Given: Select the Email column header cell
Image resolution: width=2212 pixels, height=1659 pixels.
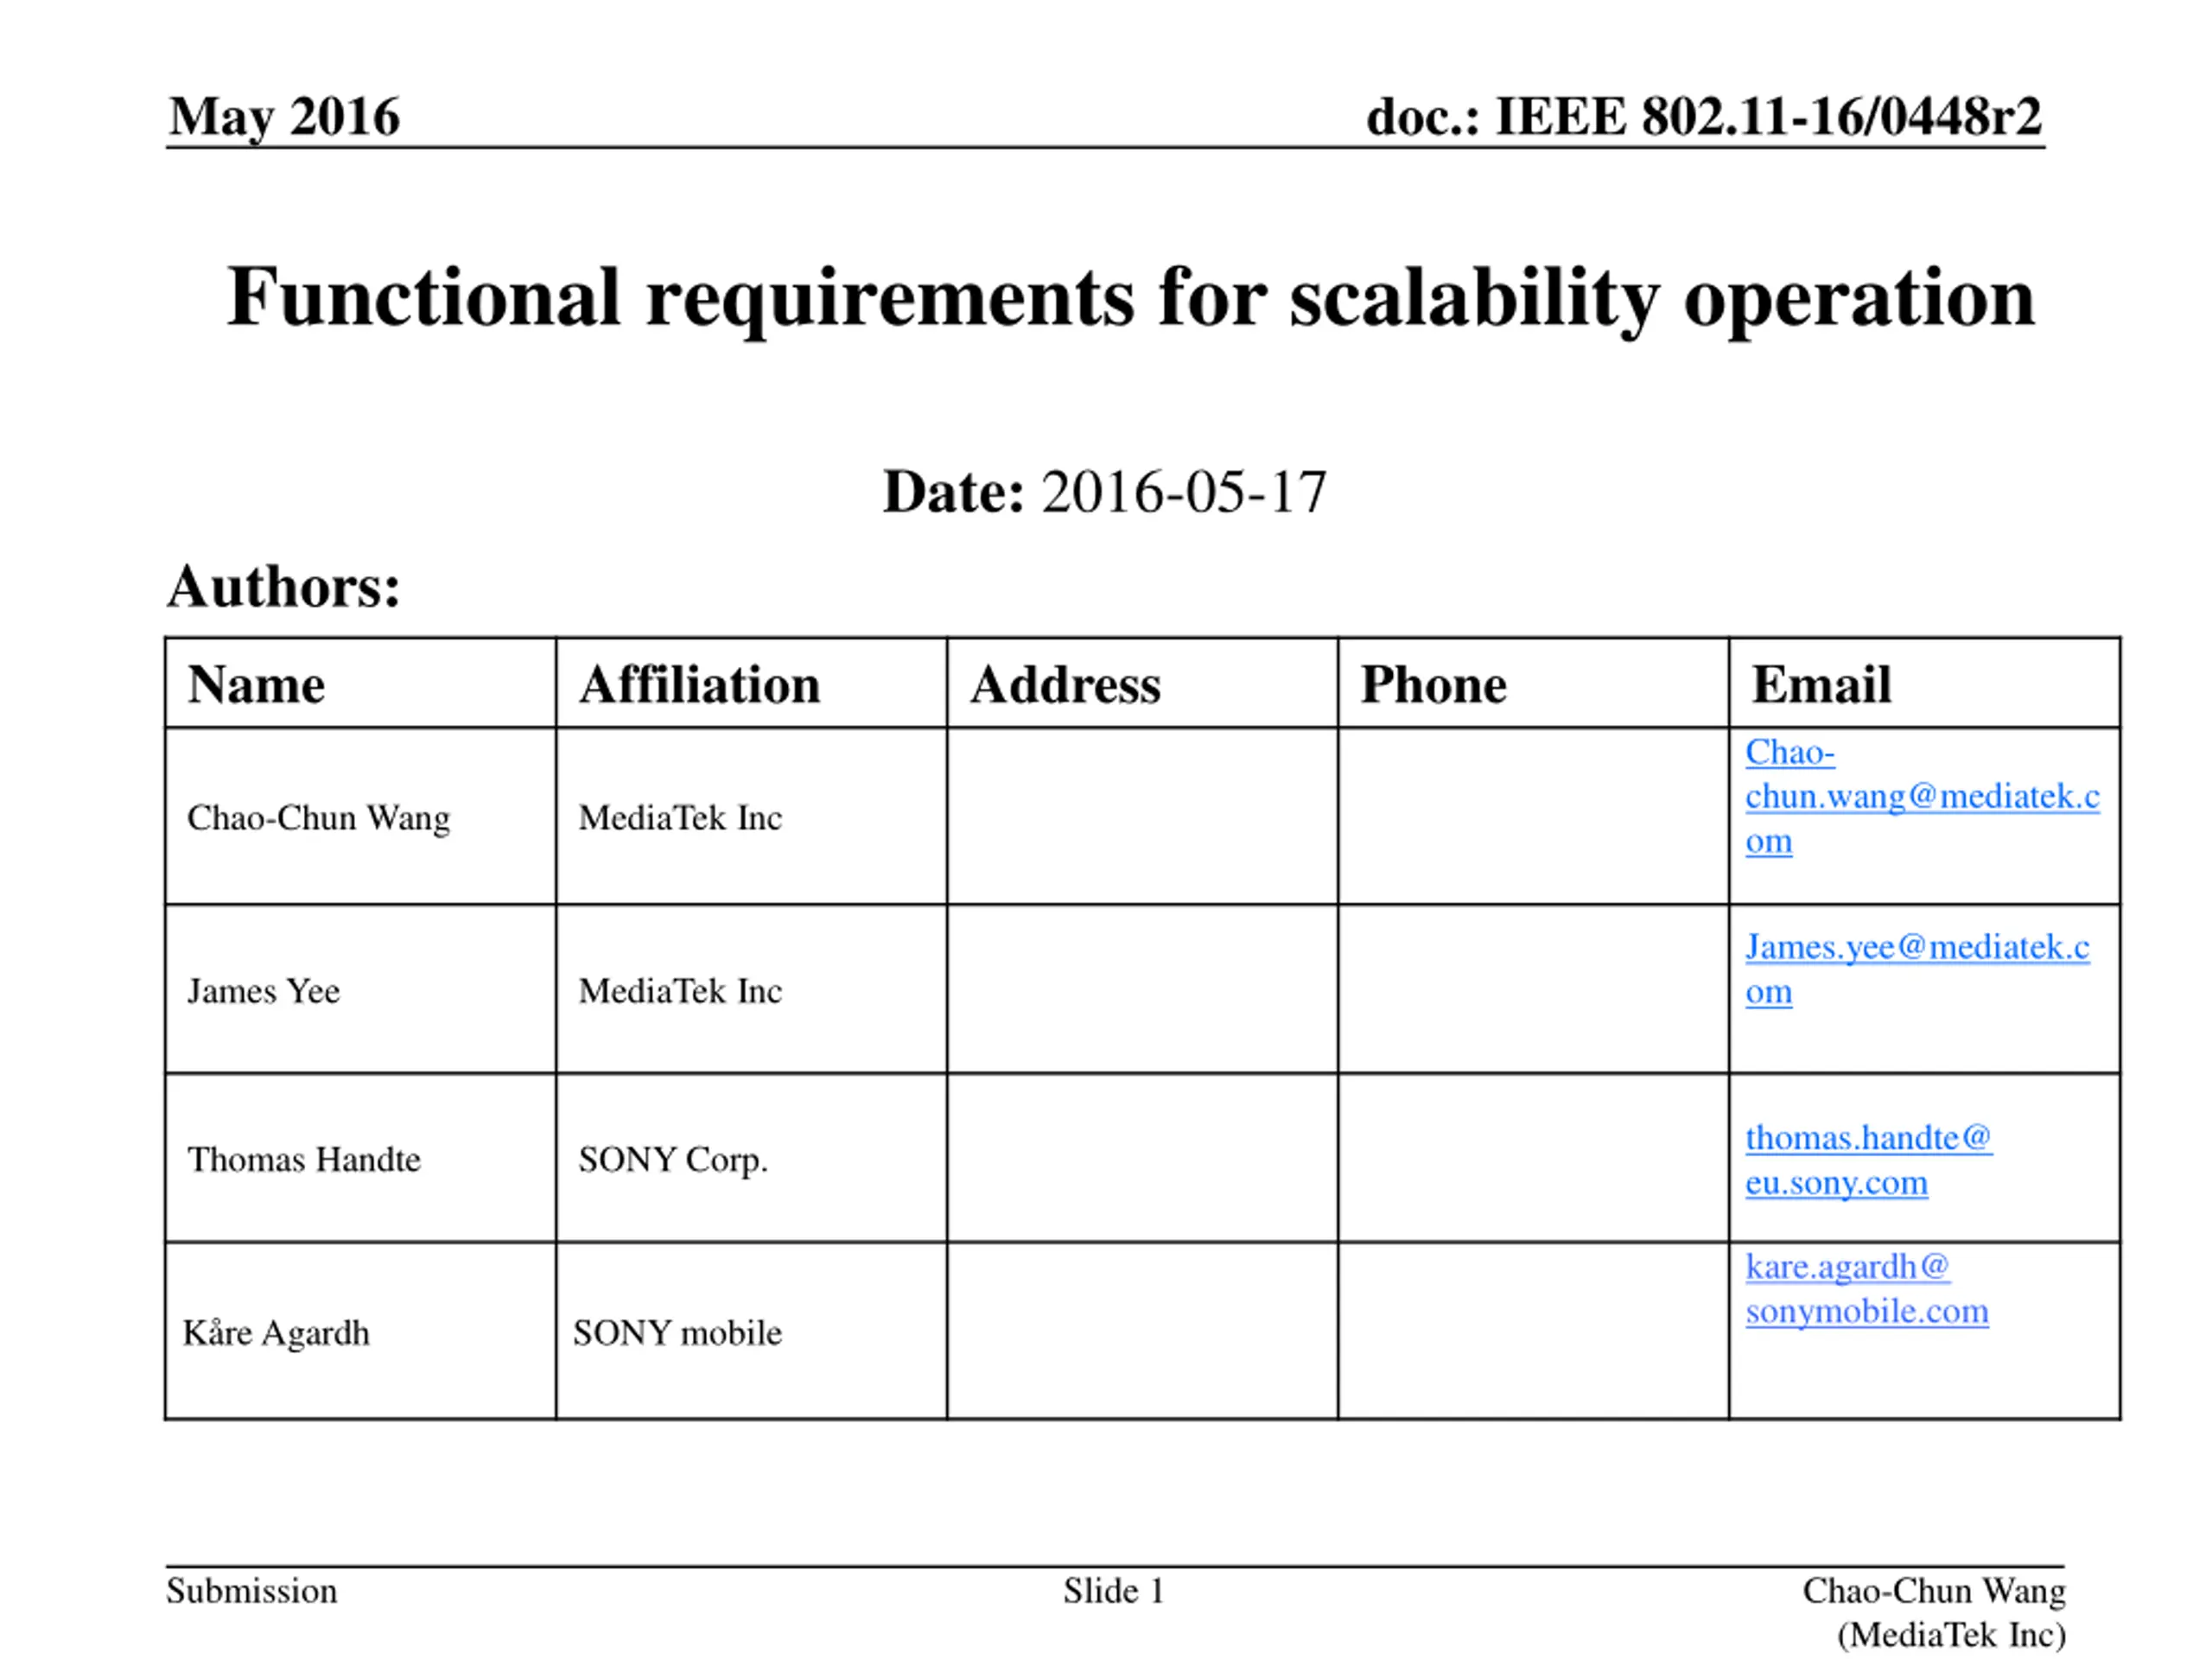Looking at the screenshot, I should click(1925, 683).
